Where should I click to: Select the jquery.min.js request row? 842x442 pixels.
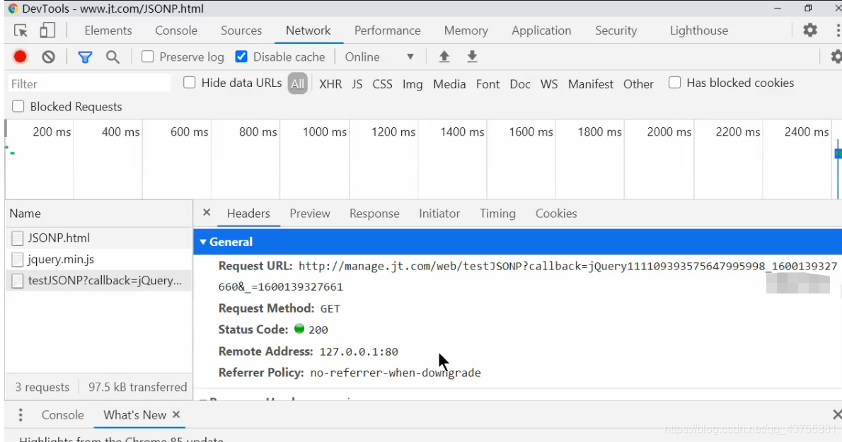99,259
